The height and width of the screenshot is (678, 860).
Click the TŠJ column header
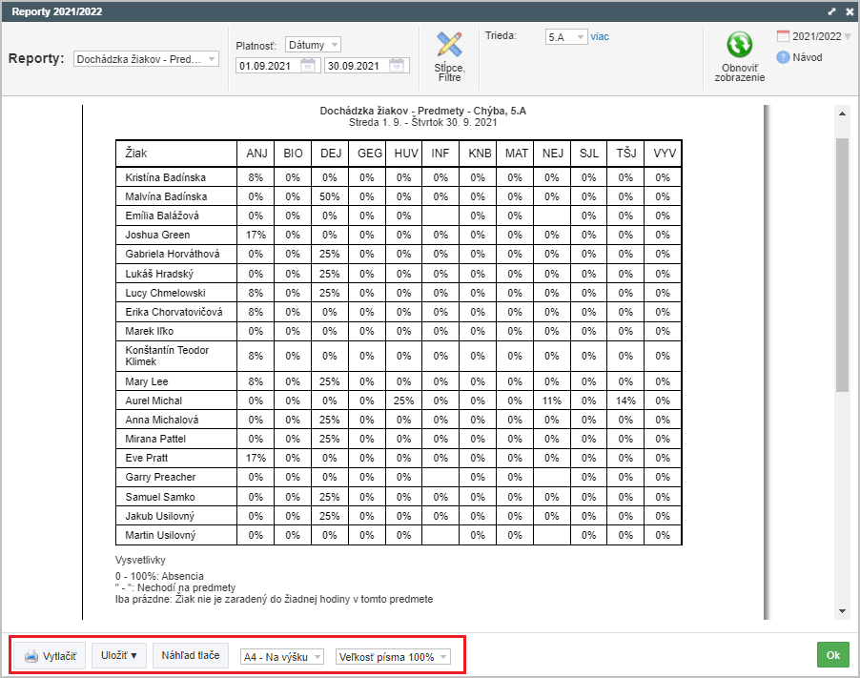(625, 154)
